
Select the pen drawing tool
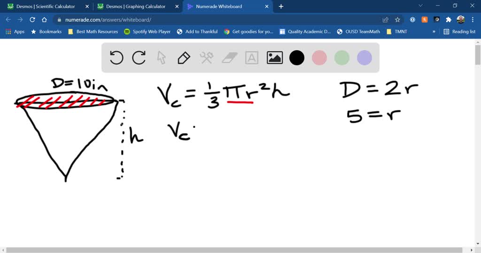tap(184, 58)
